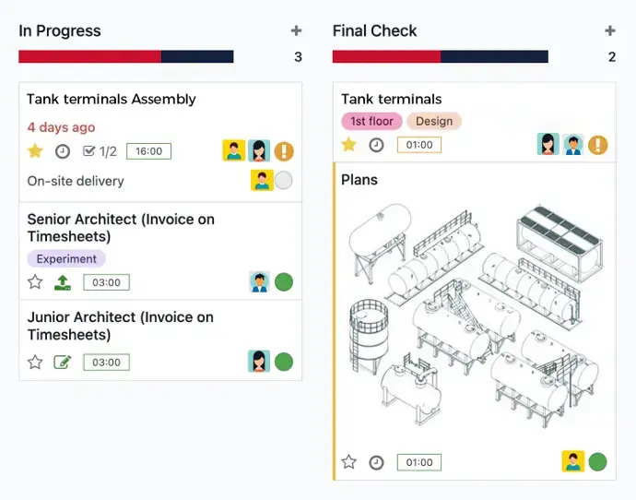This screenshot has height=500, width=636.
Task: Click clock activity icon on Tank terminals Assembly
Action: [x=63, y=151]
